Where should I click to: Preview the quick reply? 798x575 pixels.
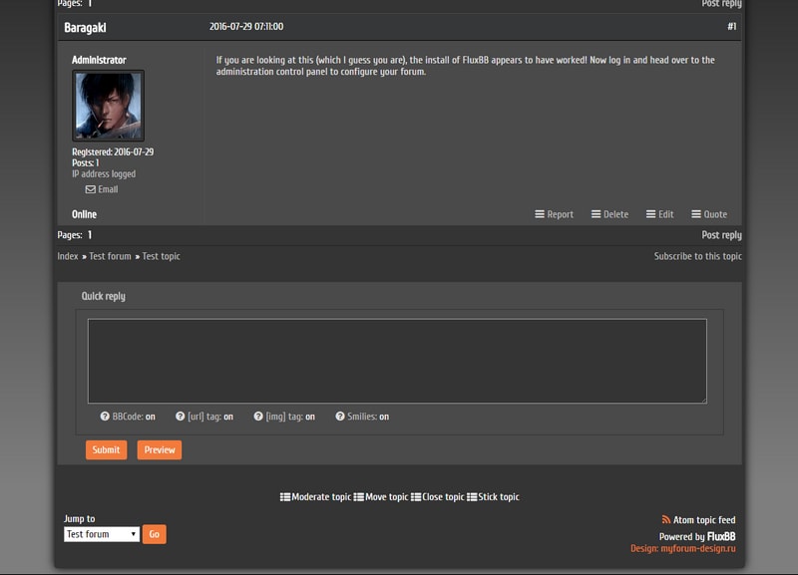[x=160, y=449]
